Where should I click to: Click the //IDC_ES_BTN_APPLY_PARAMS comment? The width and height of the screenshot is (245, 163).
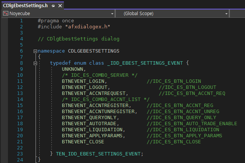point(185,136)
